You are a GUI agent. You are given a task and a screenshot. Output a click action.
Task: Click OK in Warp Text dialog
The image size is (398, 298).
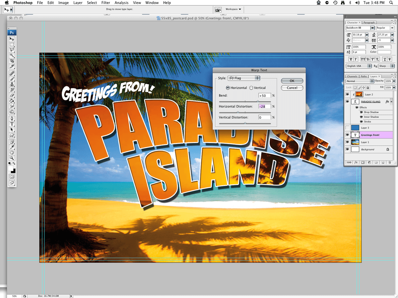pyautogui.click(x=292, y=81)
